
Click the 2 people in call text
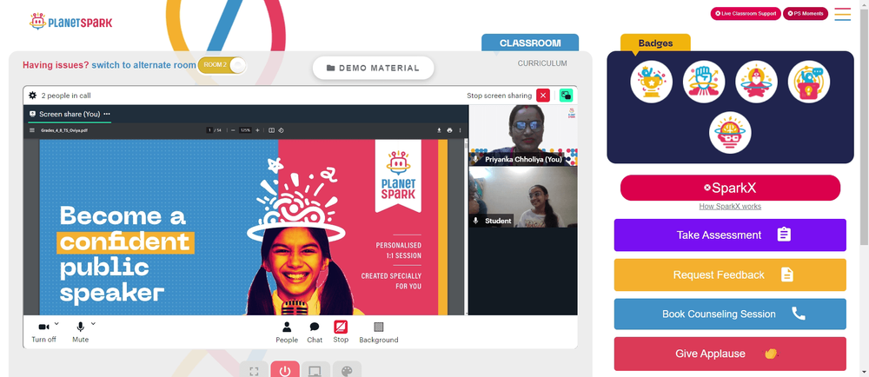[66, 96]
